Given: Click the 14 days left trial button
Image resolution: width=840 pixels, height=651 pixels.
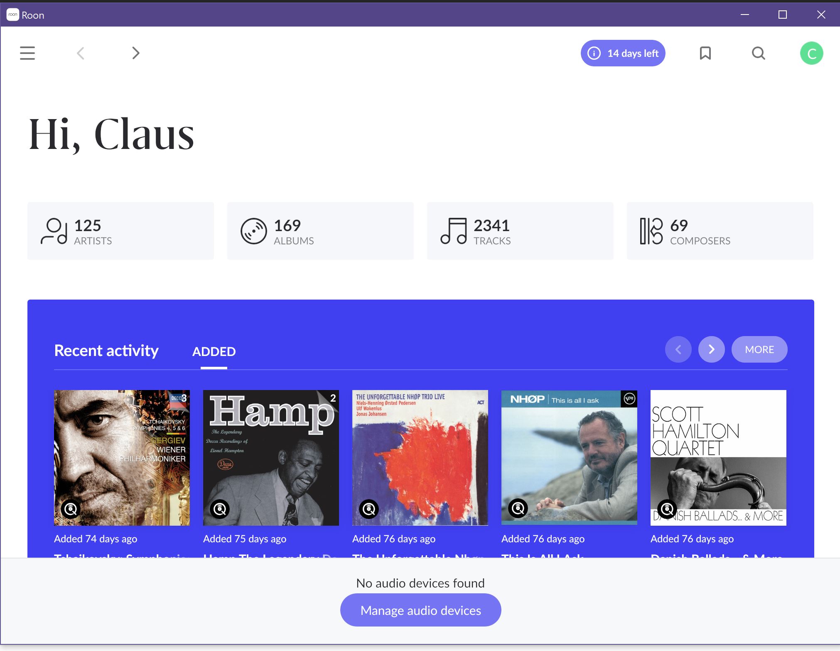Looking at the screenshot, I should [x=623, y=53].
